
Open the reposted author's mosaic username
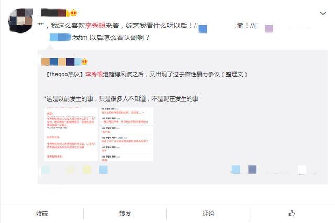coord(62,62)
